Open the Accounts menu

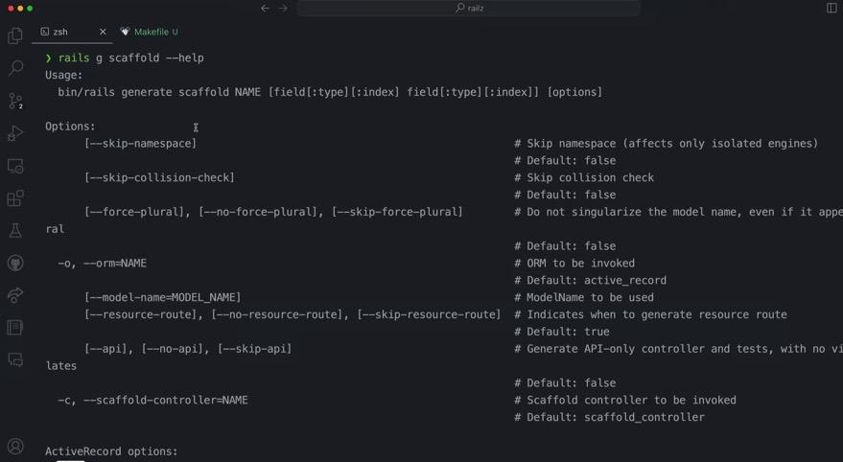click(15, 446)
